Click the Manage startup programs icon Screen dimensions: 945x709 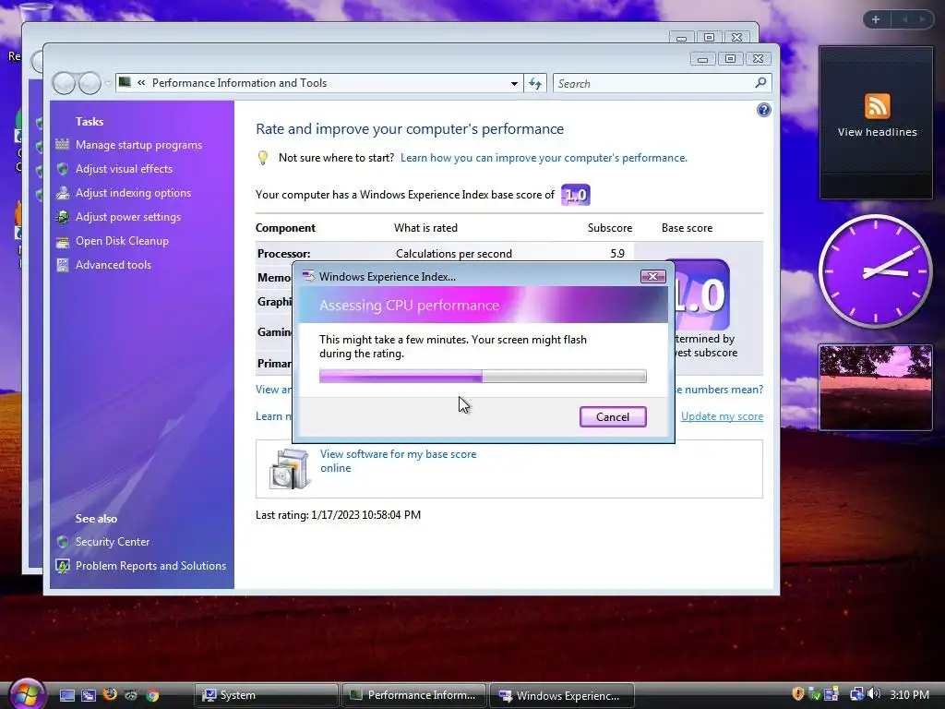(62, 145)
